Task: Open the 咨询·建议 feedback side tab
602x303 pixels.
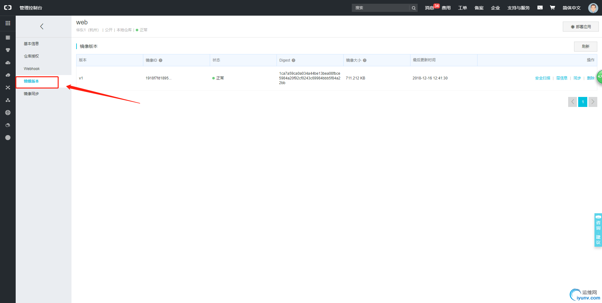Action: click(x=598, y=230)
